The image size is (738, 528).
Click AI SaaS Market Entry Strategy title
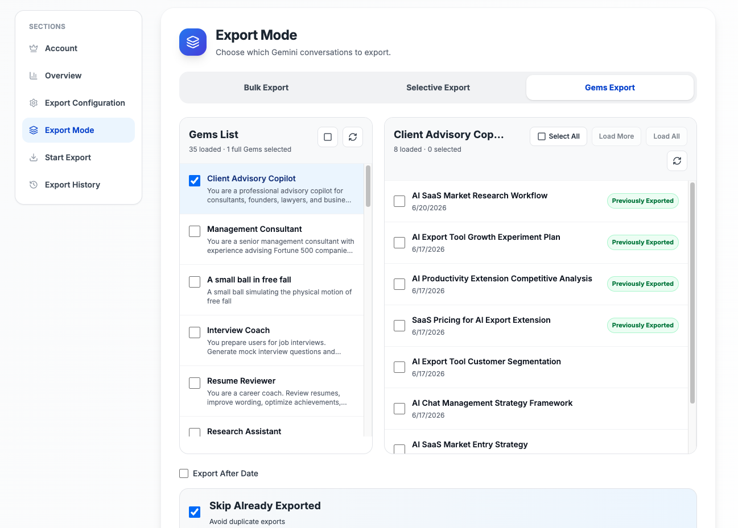470,444
